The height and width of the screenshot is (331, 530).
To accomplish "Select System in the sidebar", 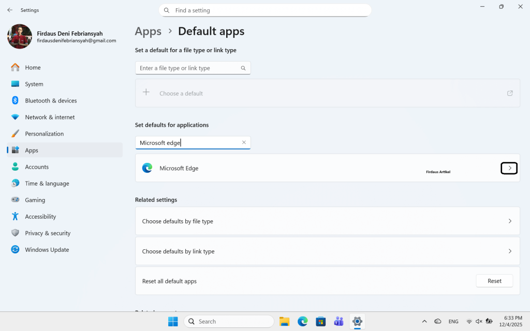I will tap(65, 84).
